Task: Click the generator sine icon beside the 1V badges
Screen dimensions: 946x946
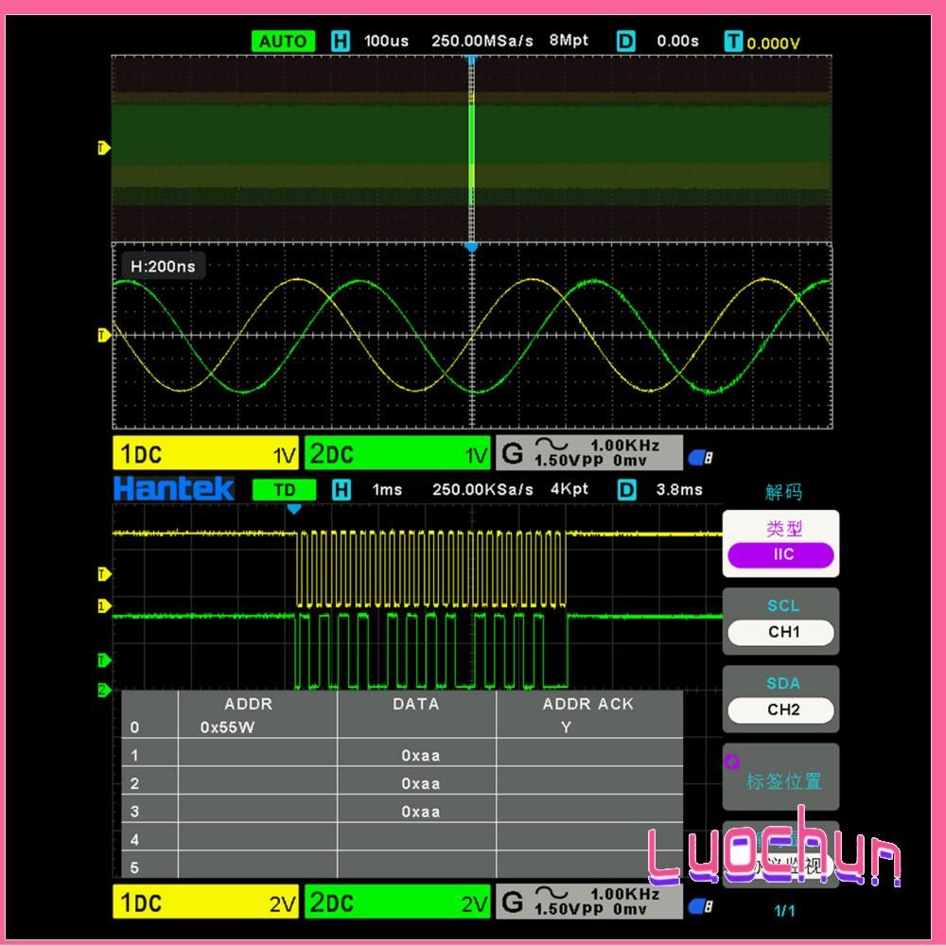Action: 552,445
